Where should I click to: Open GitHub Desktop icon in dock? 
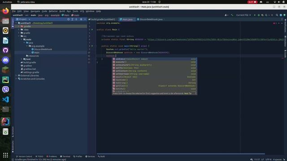pos(5,50)
